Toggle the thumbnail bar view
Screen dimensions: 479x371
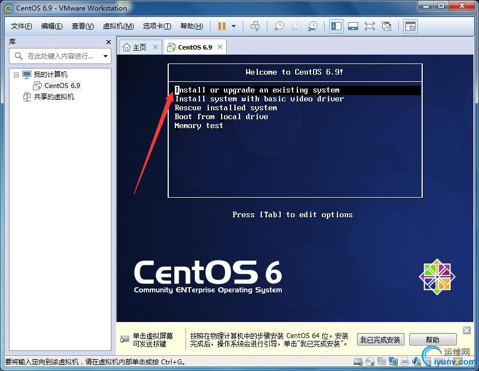pos(353,26)
